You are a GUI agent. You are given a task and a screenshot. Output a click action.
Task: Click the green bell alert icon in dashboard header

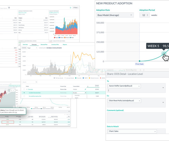tap(70, 8)
